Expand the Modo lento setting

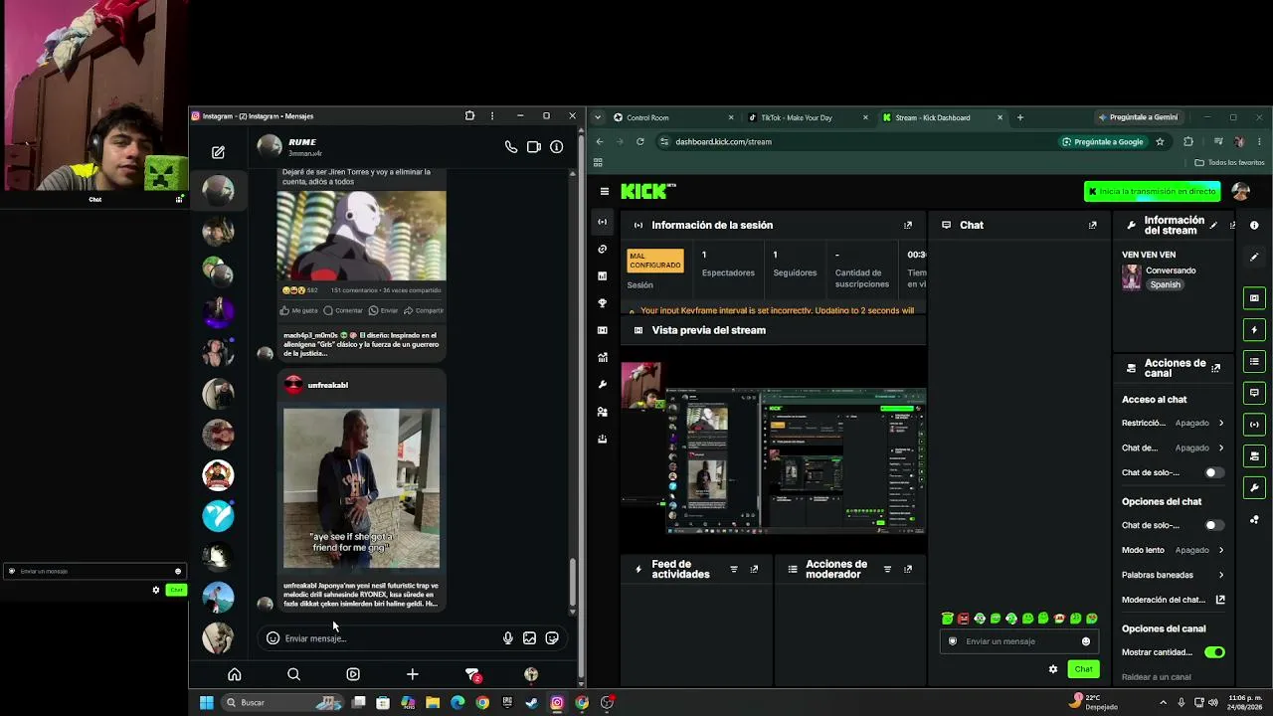click(1173, 550)
